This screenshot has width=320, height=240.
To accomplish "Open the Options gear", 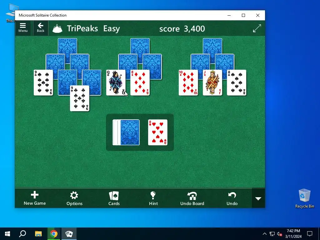I will click(74, 198).
